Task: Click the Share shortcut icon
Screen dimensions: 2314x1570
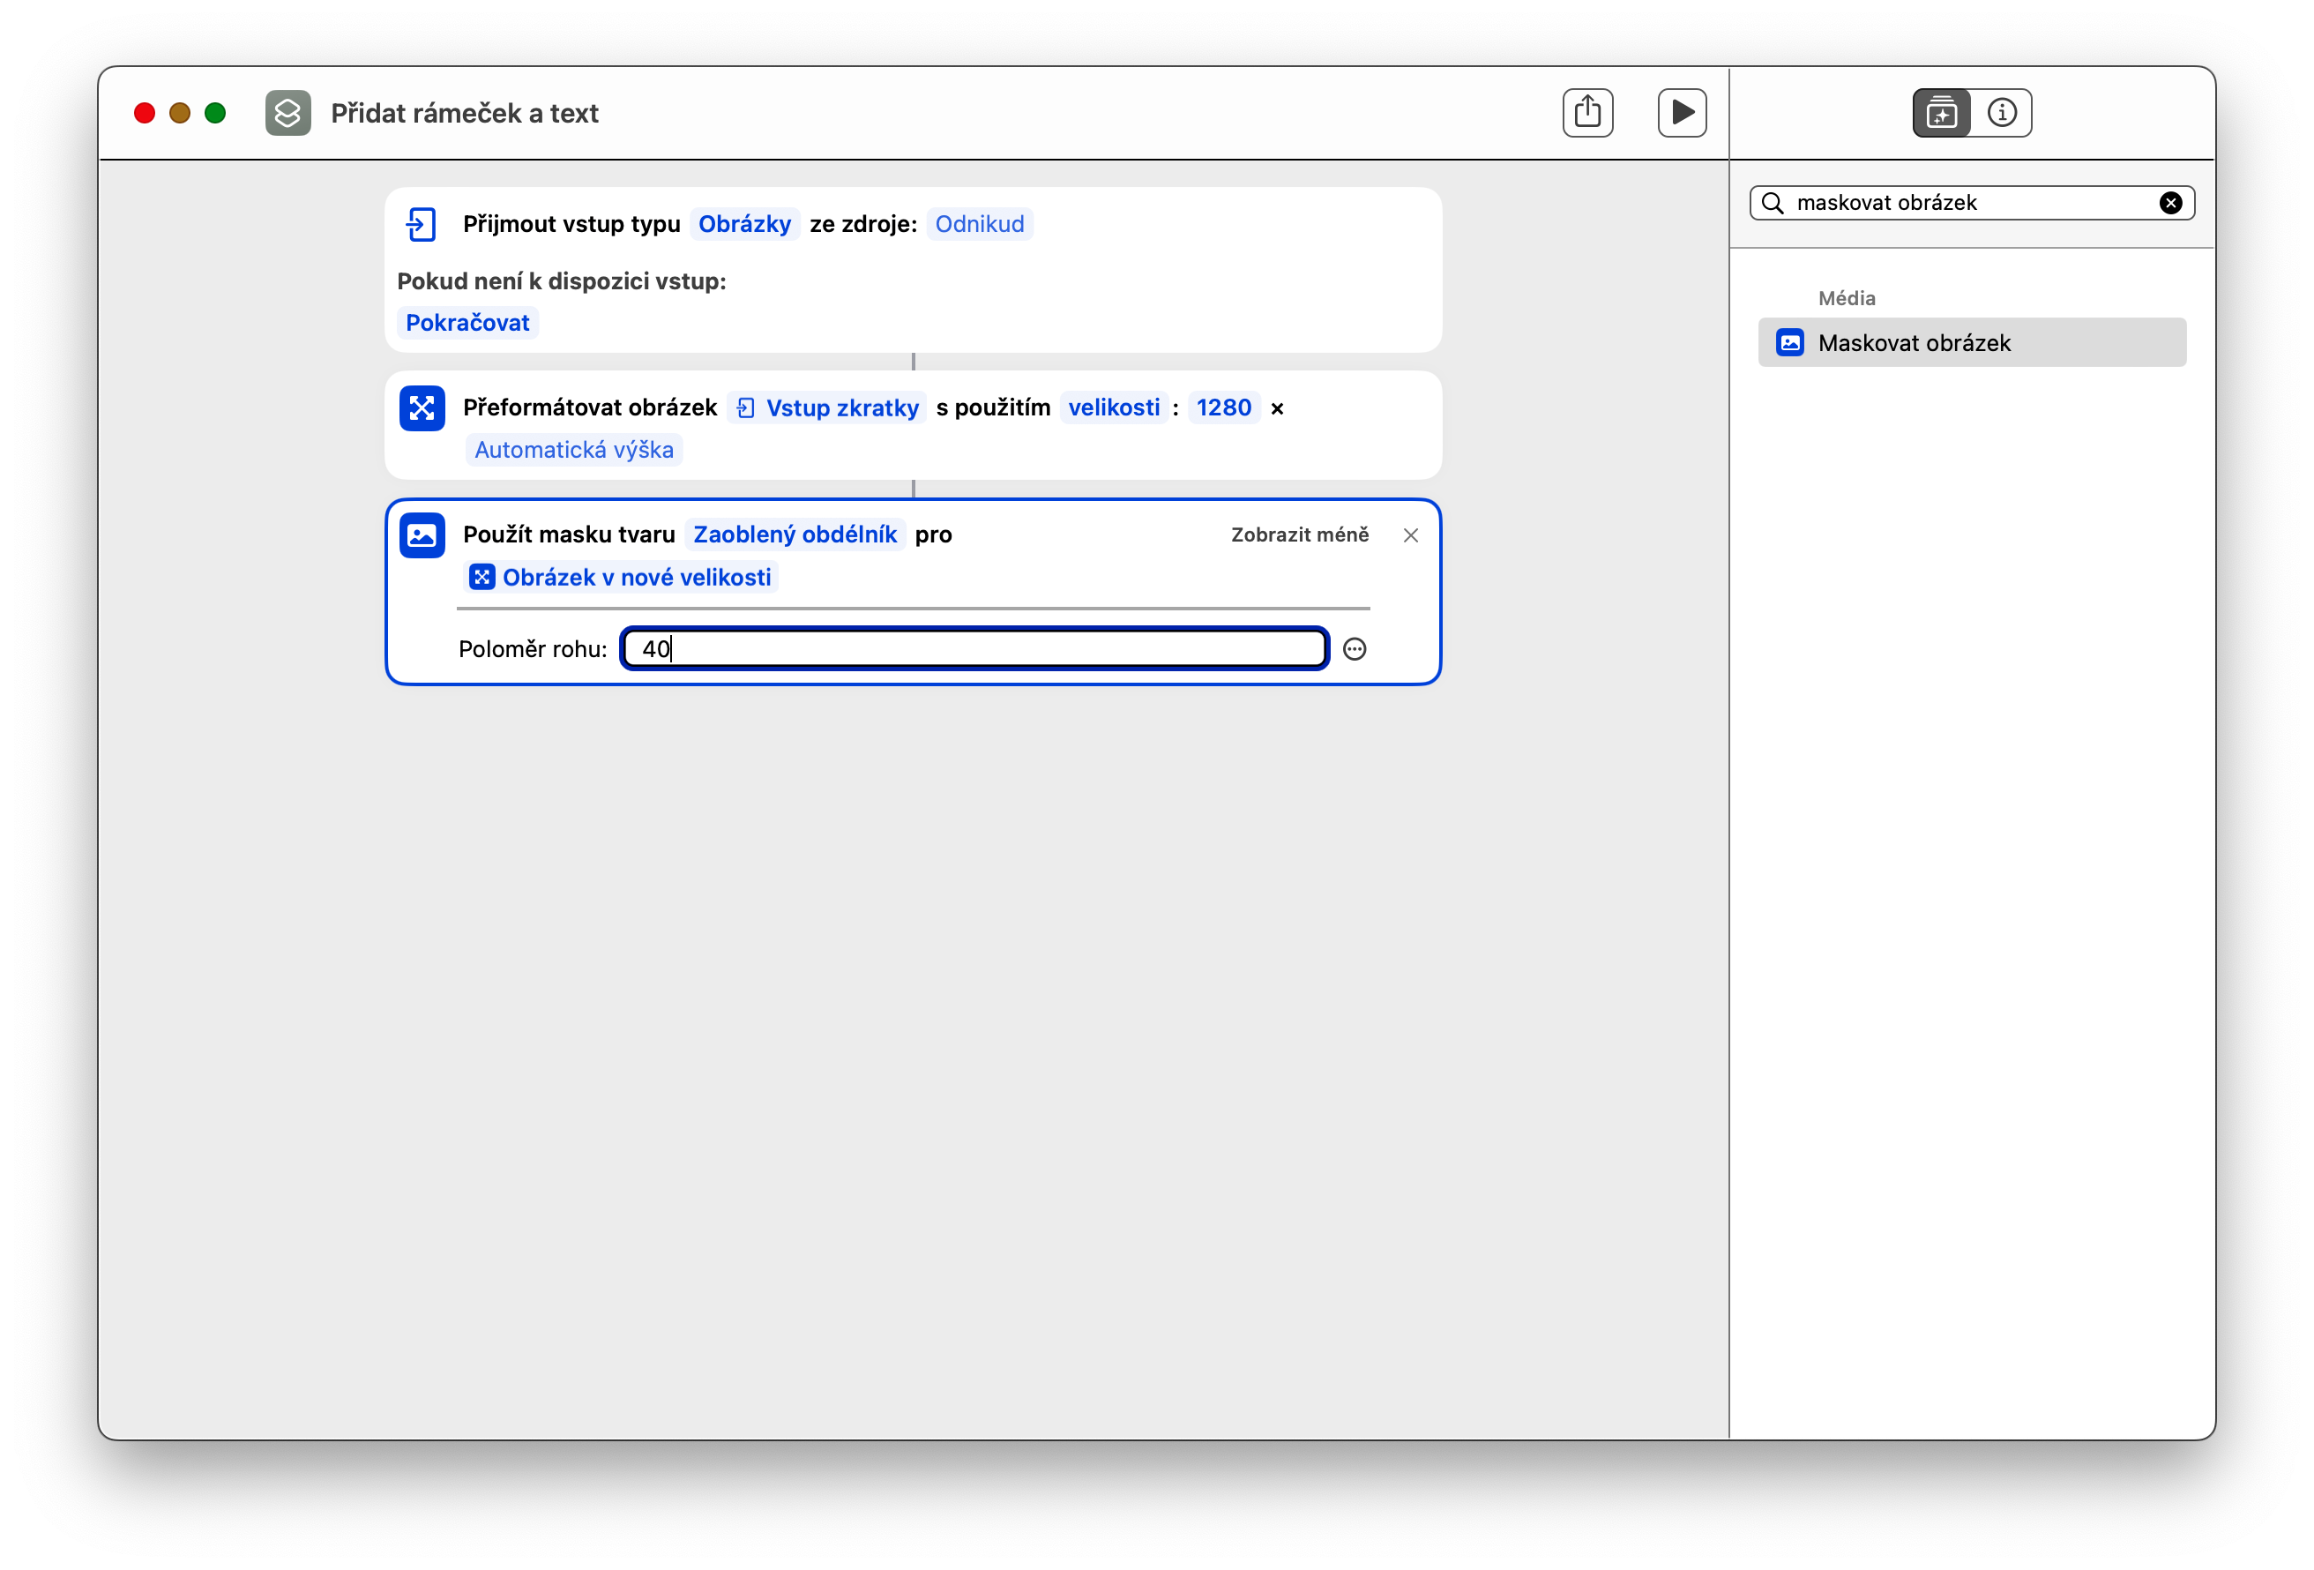Action: click(1587, 113)
